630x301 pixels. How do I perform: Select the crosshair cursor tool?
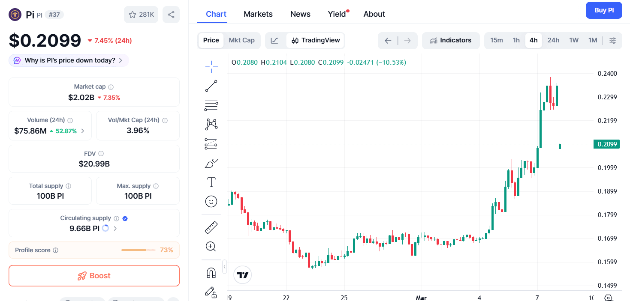tap(211, 67)
